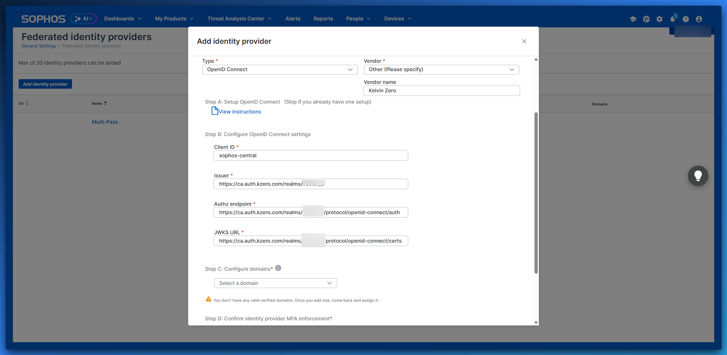Click the help question mark icon
Image resolution: width=727 pixels, height=355 pixels.
click(686, 19)
